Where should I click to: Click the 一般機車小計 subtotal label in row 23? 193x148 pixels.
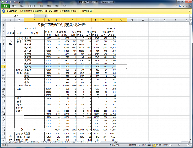pyautogui.click(x=26, y=85)
